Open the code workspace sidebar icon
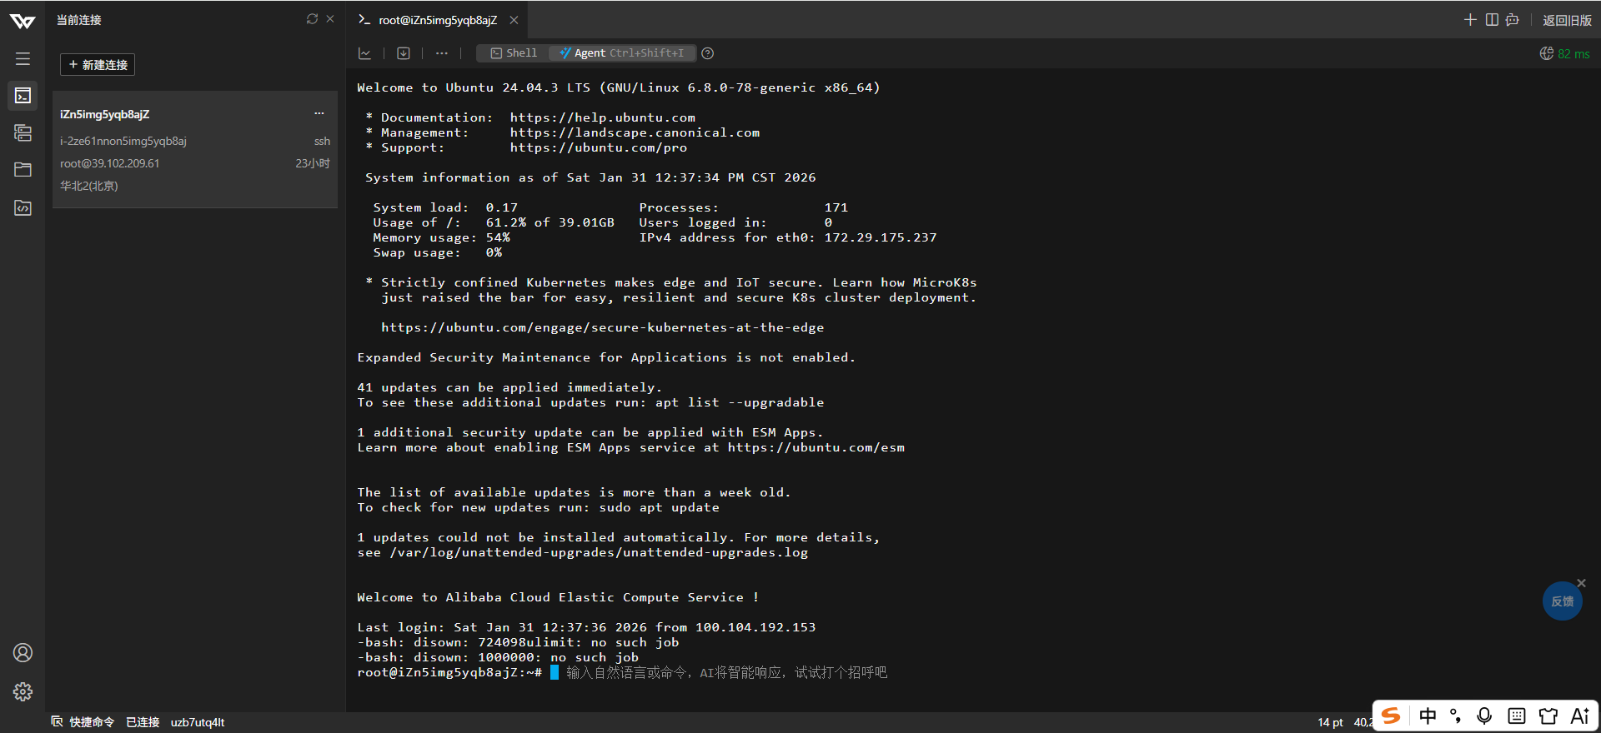The height and width of the screenshot is (733, 1601). pos(23,207)
